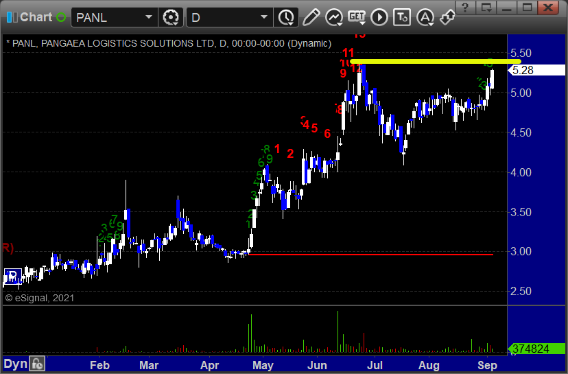Click the 5.00 price axis label

(x=521, y=93)
